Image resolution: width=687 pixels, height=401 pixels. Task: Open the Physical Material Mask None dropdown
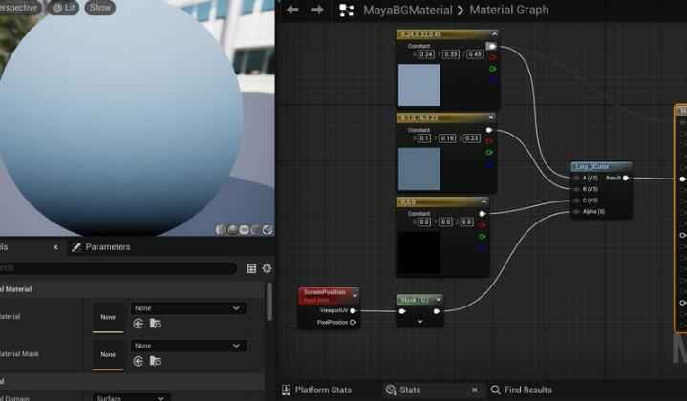[187, 346]
